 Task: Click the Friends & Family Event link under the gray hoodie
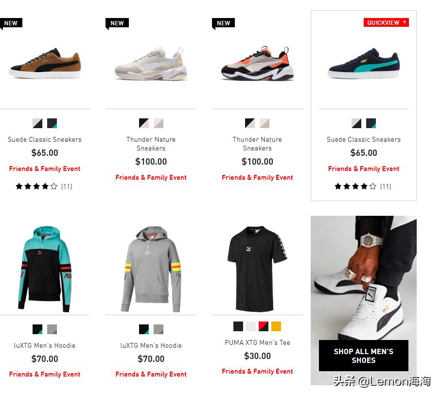pos(151,374)
